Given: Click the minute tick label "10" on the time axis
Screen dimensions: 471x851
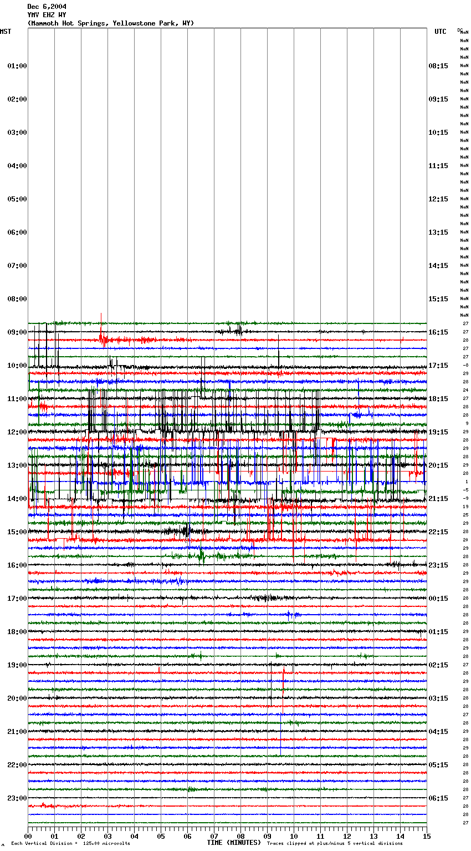Looking at the screenshot, I should 294,837.
